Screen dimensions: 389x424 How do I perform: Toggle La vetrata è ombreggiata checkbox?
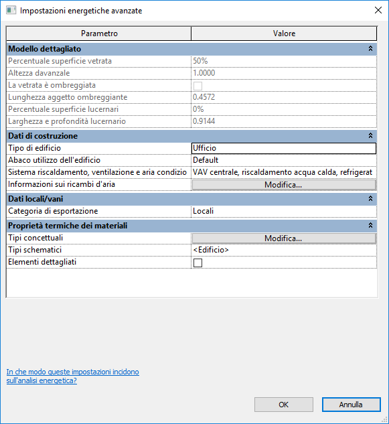pos(198,86)
